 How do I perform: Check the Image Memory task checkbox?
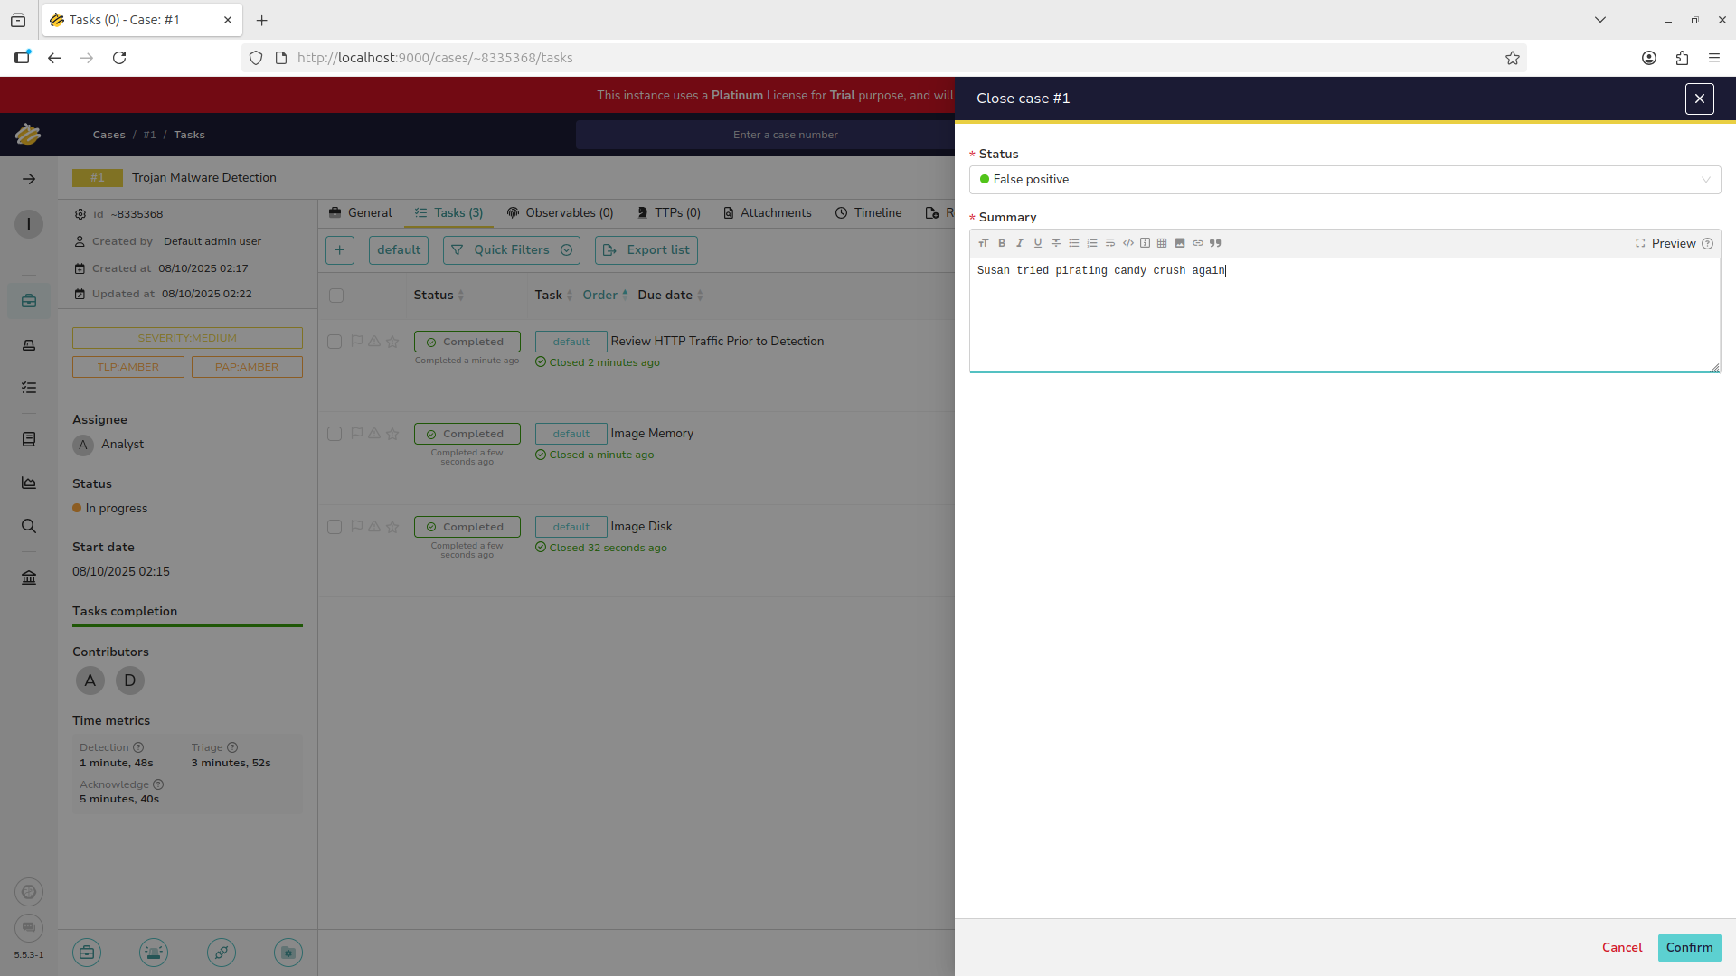point(335,434)
